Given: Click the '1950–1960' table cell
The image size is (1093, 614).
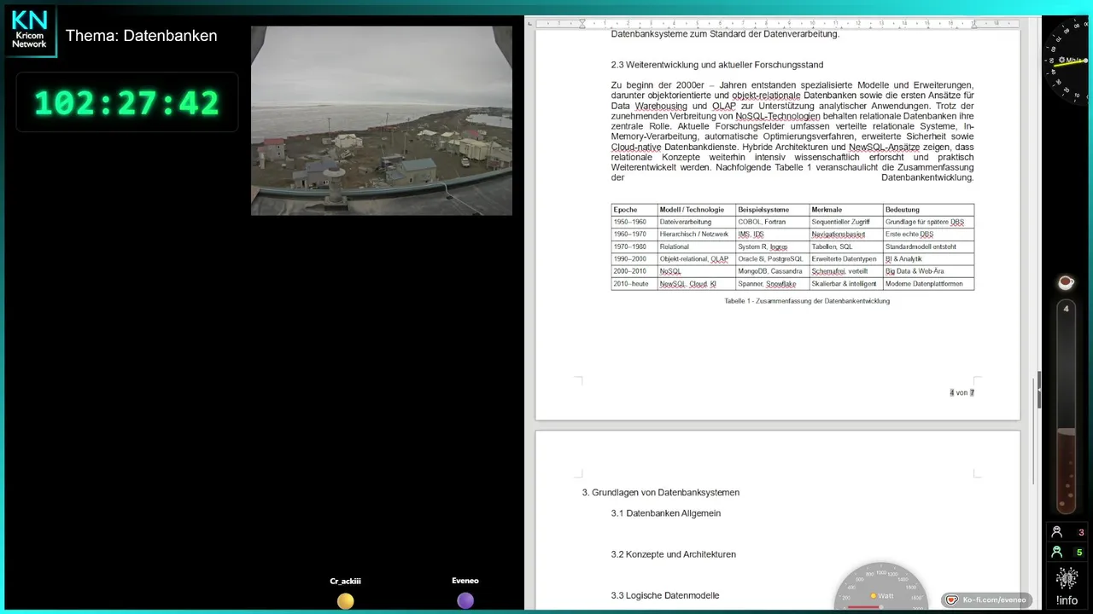Looking at the screenshot, I should pyautogui.click(x=634, y=222).
